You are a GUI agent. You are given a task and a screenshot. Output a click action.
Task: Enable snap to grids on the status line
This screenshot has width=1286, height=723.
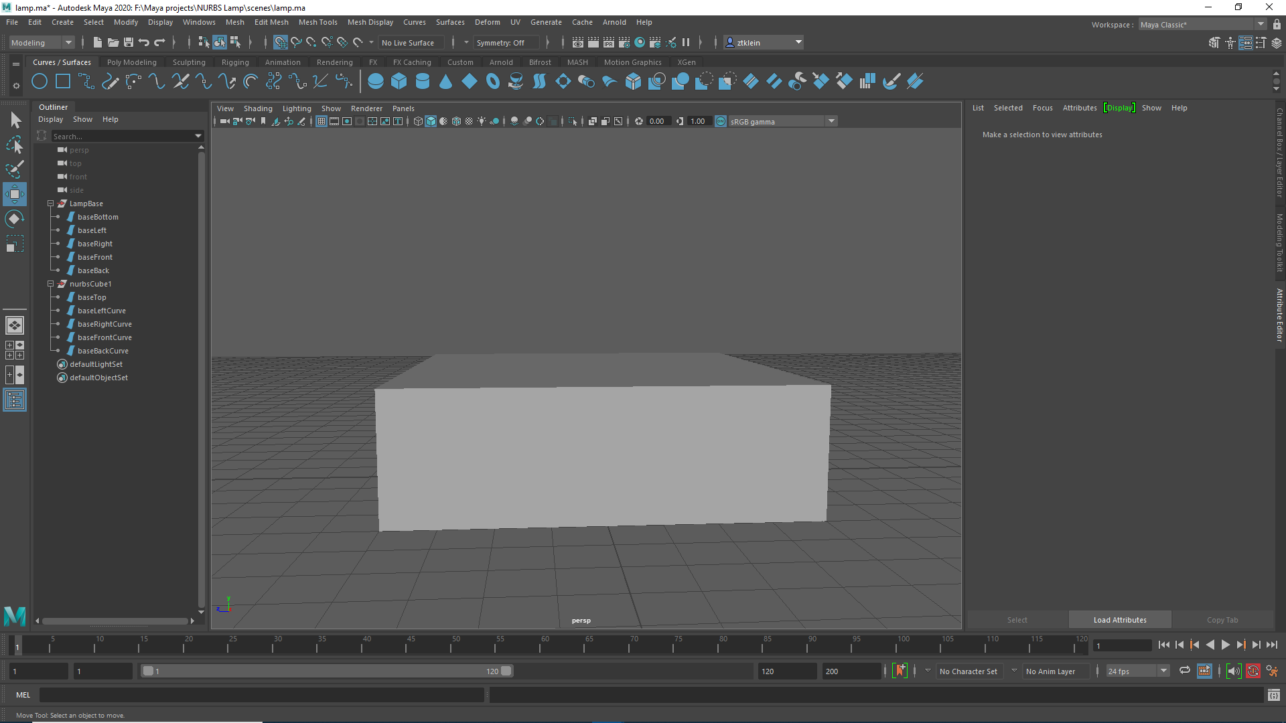(x=281, y=42)
